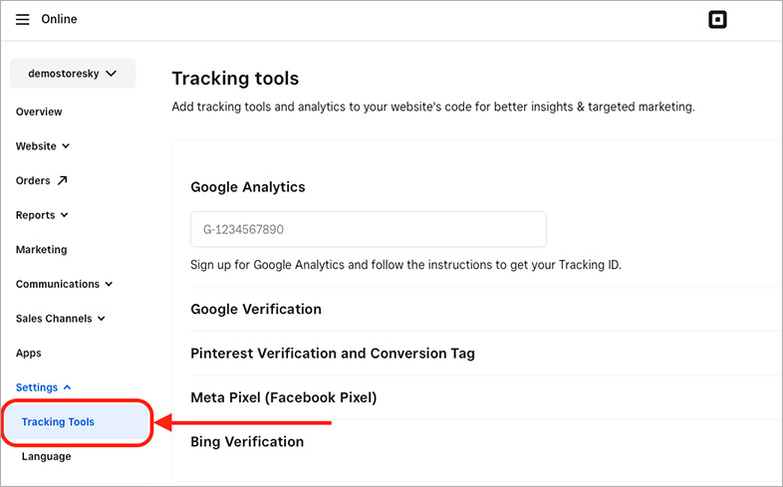This screenshot has height=487, width=783.
Task: Open the Apps page
Action: pyautogui.click(x=29, y=354)
